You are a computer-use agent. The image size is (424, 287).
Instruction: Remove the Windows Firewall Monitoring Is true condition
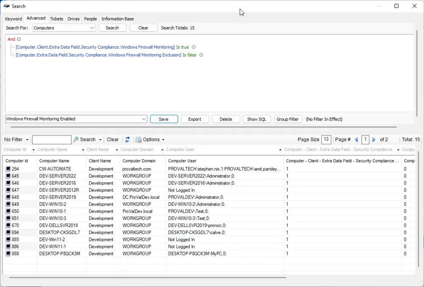pyautogui.click(x=194, y=47)
